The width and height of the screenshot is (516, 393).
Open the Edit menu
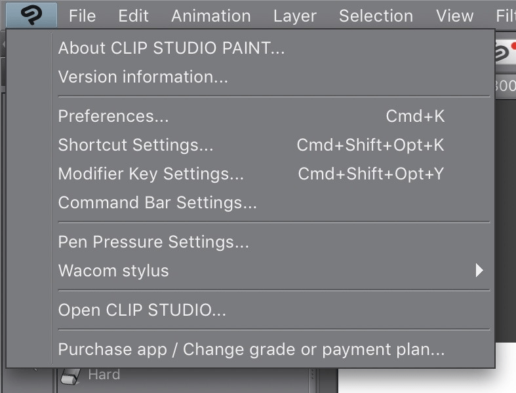tap(133, 15)
